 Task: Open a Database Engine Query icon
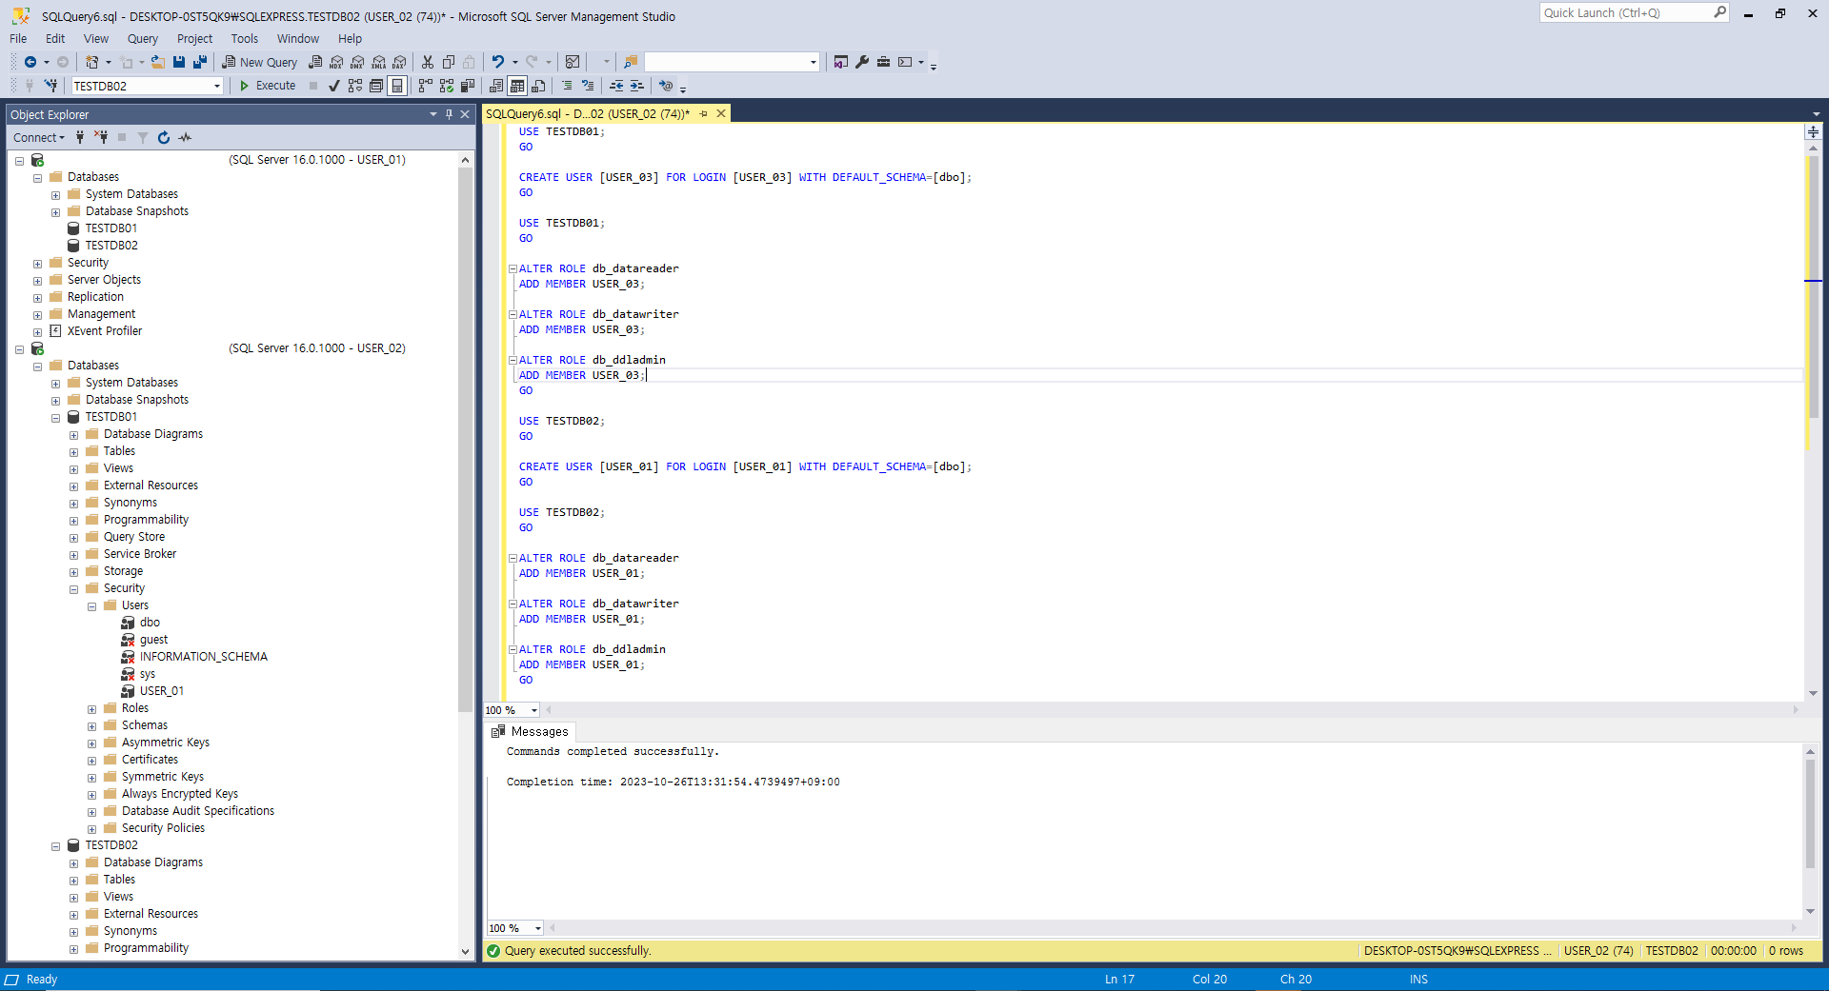click(x=315, y=62)
